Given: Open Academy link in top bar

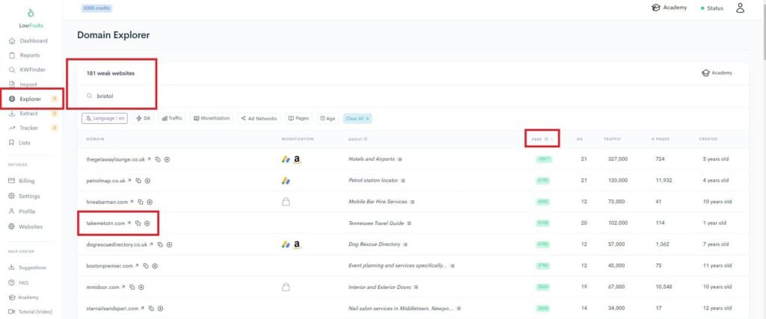Looking at the screenshot, I should 670,7.
